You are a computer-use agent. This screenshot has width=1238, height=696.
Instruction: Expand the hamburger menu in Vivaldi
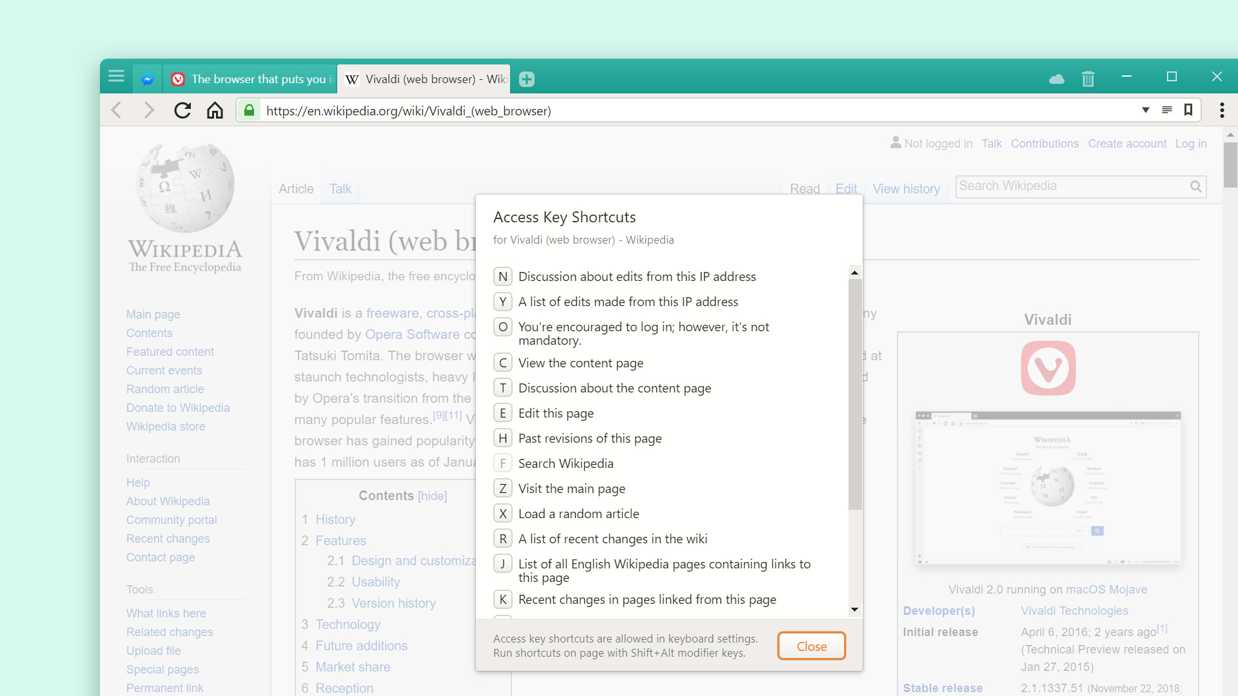[x=117, y=78]
